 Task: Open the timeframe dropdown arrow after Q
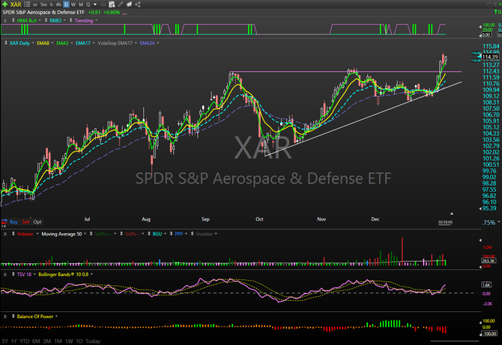(x=95, y=4)
